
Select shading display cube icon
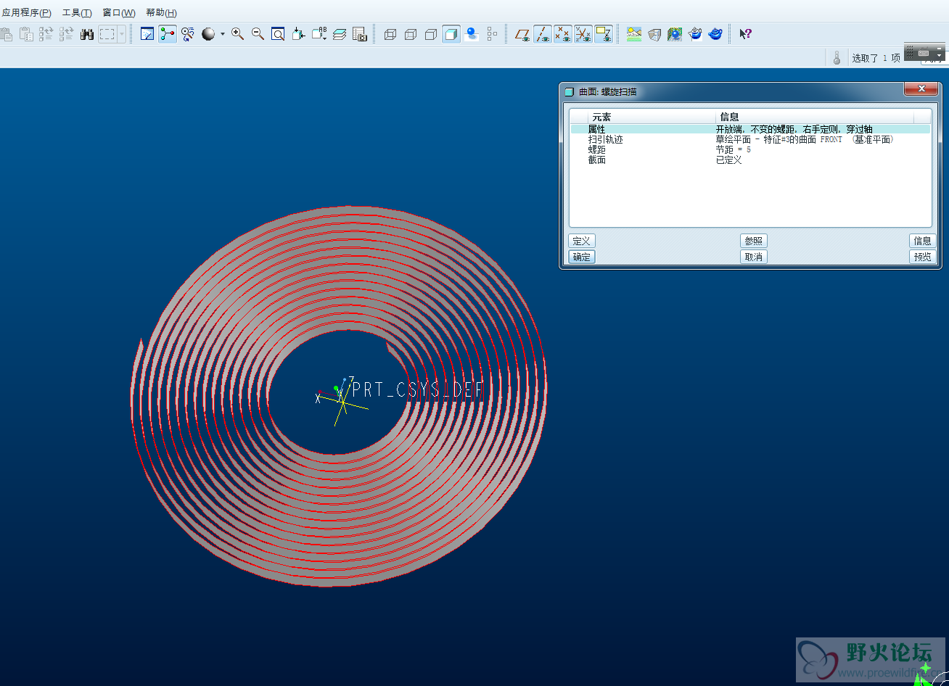pyautogui.click(x=451, y=34)
